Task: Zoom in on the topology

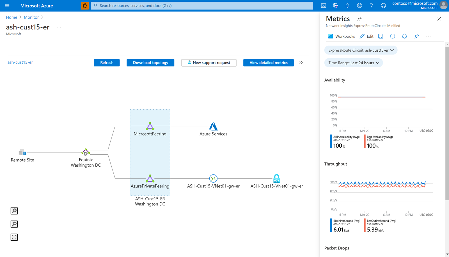Action: pyautogui.click(x=14, y=211)
